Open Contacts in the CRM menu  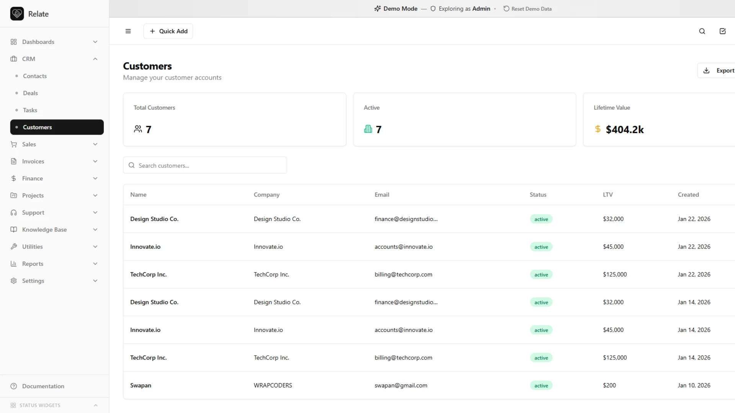click(57, 76)
